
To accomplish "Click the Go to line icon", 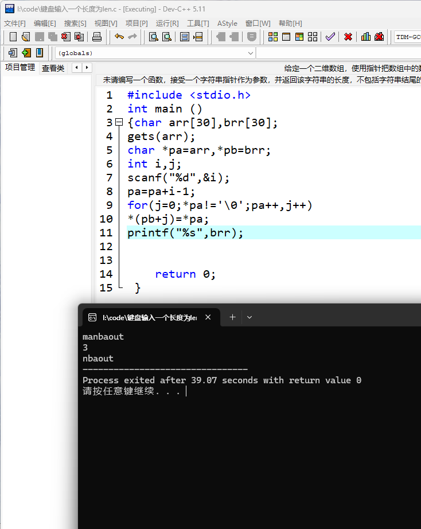I will 198,37.
